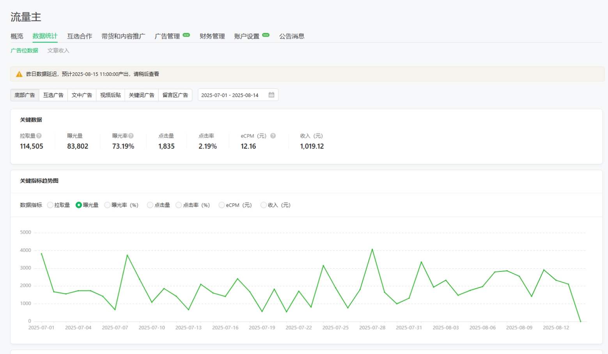Switch to the 带货和内容推广 tab

(x=123, y=36)
